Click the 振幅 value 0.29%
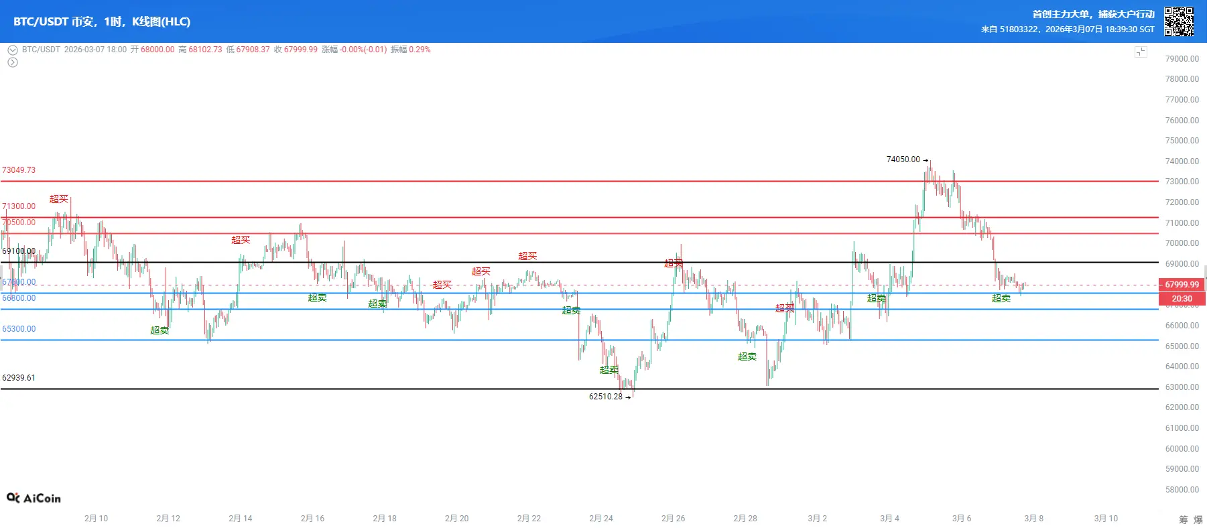The height and width of the screenshot is (528, 1207). pyautogui.click(x=420, y=50)
